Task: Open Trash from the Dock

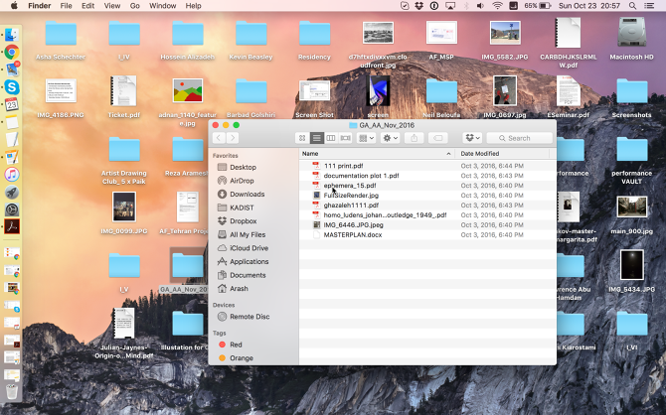Action: coord(12,392)
